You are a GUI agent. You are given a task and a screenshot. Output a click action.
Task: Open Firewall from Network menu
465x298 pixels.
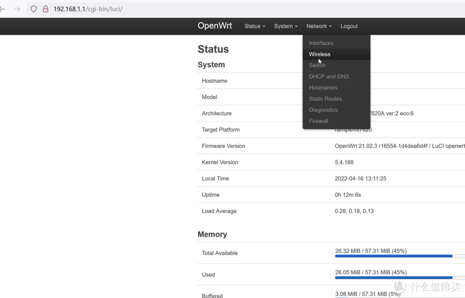pos(319,121)
